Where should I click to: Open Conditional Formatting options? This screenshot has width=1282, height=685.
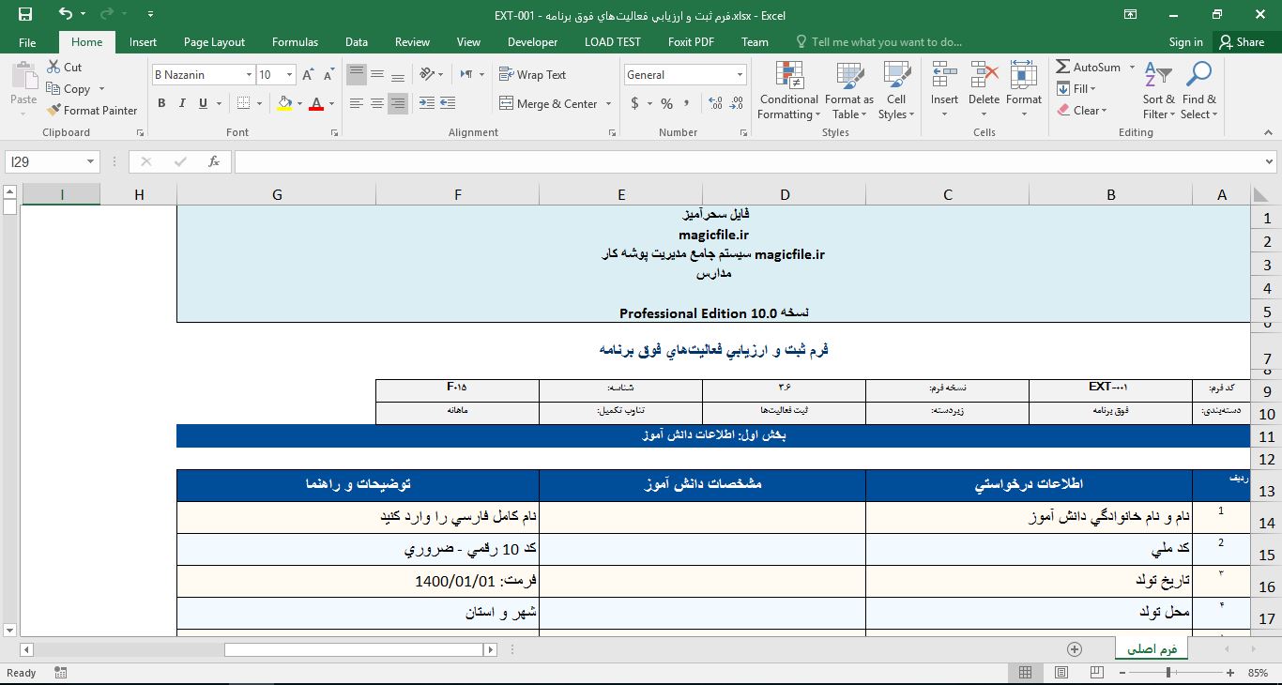(788, 90)
